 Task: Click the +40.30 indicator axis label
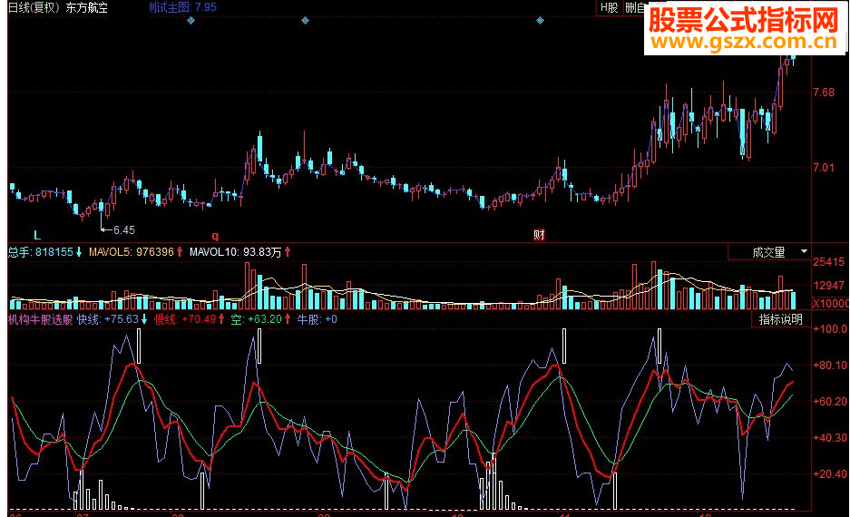click(x=830, y=438)
